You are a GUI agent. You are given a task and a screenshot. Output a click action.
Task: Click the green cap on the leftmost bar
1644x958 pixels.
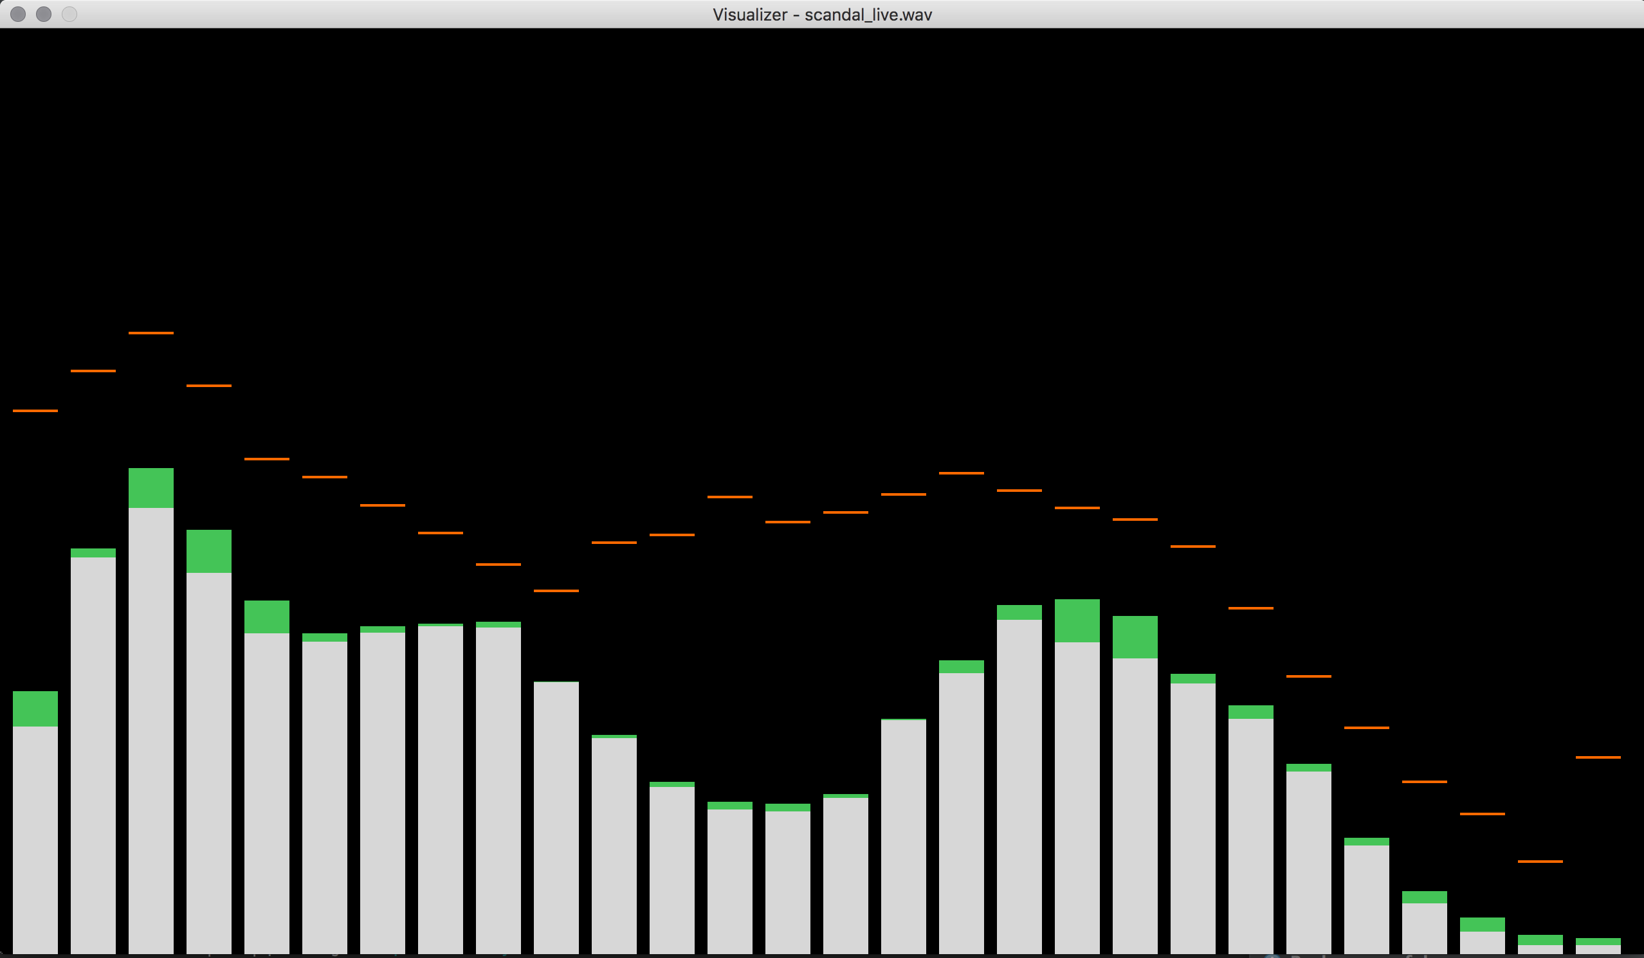pos(35,709)
